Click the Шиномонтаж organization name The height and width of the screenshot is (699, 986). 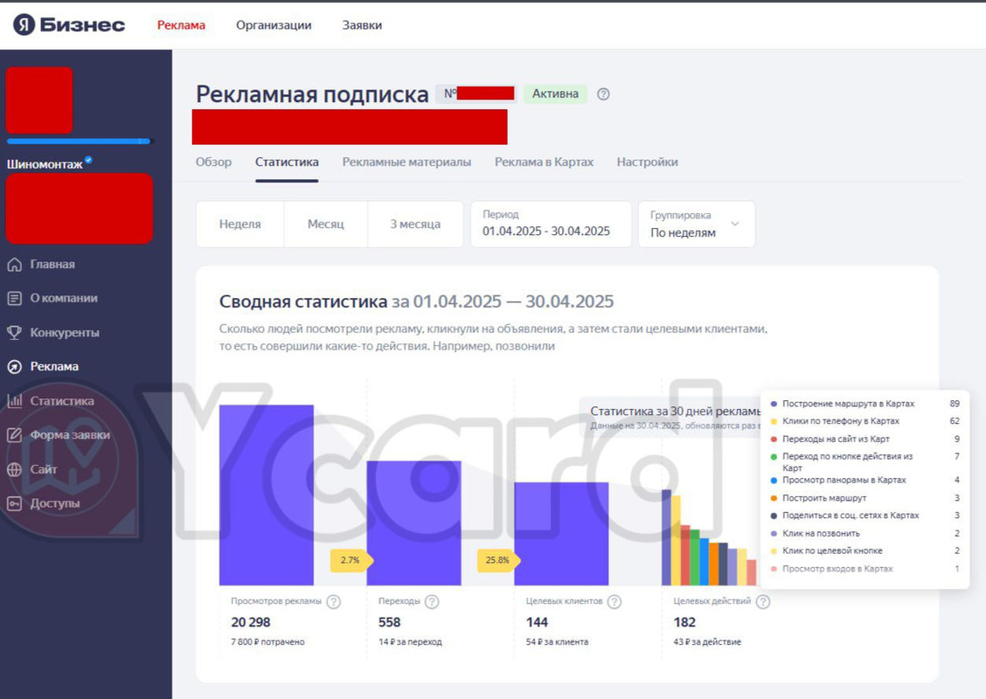coord(45,164)
